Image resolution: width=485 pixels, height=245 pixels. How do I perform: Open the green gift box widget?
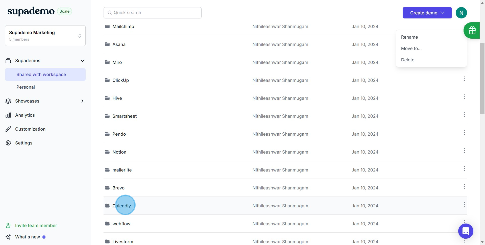point(472,30)
